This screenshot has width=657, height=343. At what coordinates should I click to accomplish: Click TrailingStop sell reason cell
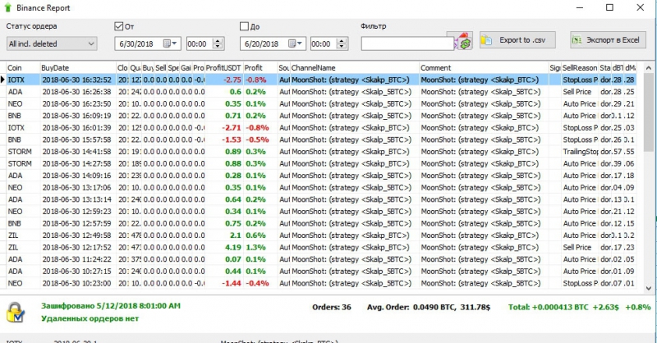(x=581, y=152)
